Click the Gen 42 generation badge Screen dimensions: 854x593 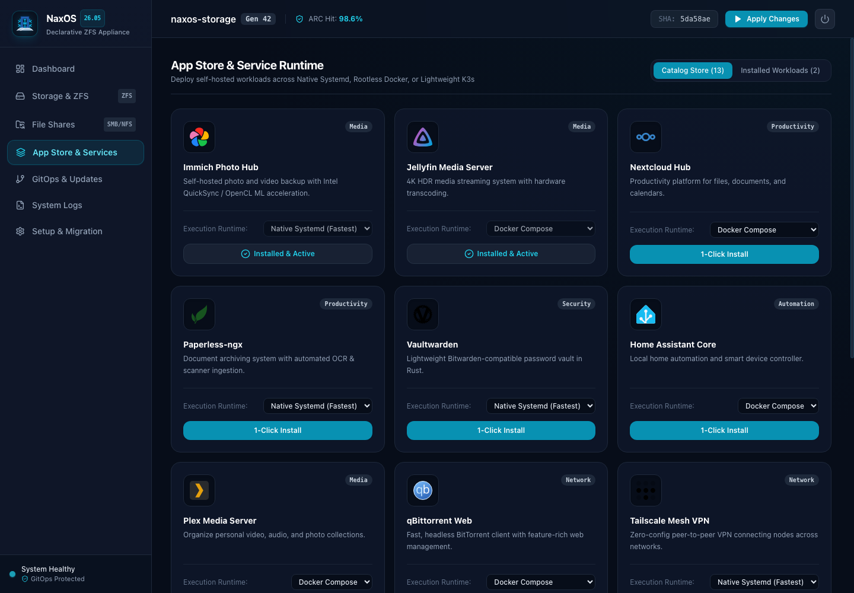pos(259,19)
